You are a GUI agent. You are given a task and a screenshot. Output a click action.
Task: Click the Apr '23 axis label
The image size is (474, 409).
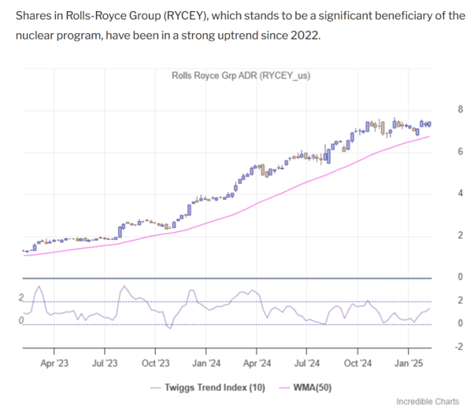[x=54, y=363]
